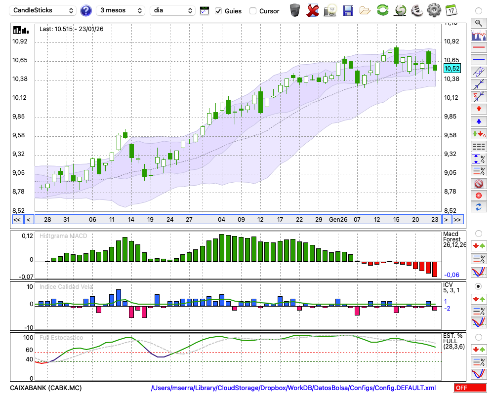Open the Config.DEFAULT.xml file path link

[293, 388]
